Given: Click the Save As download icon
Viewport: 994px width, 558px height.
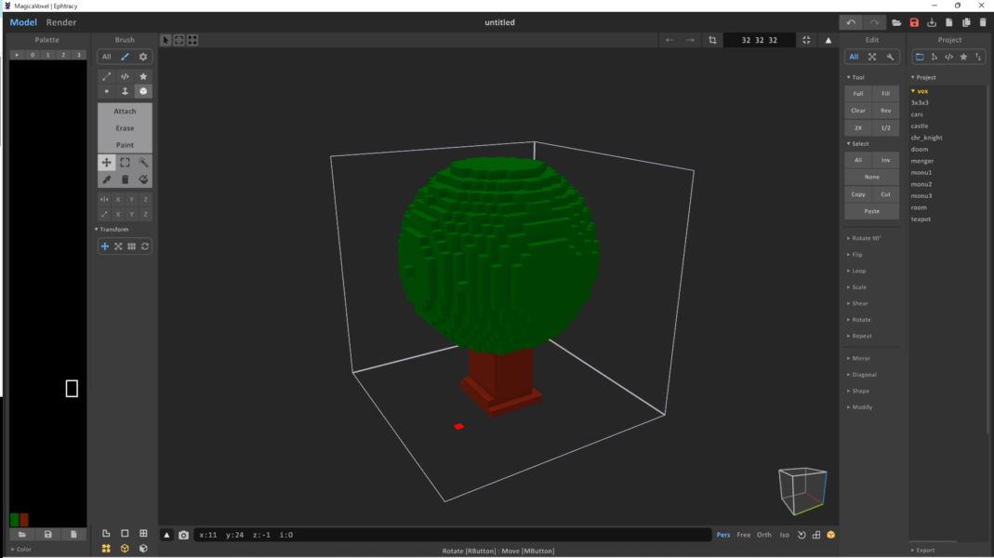Looking at the screenshot, I should point(932,23).
